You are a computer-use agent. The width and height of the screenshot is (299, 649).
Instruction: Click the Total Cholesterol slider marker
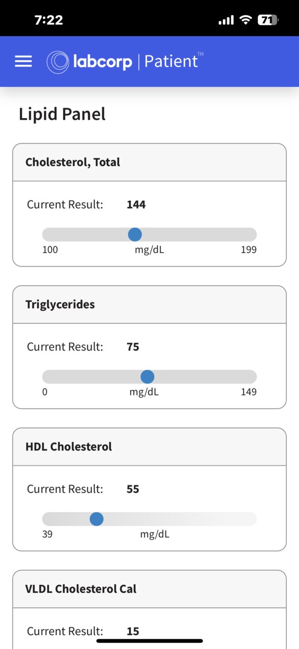pos(135,234)
